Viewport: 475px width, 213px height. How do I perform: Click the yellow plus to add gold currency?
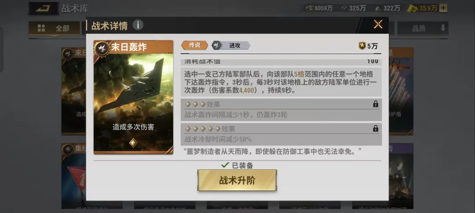[x=443, y=8]
